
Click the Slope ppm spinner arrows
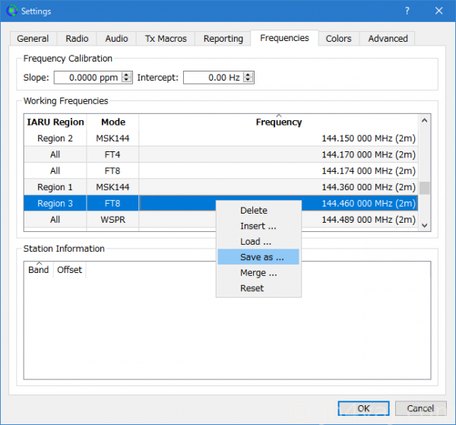tap(127, 78)
